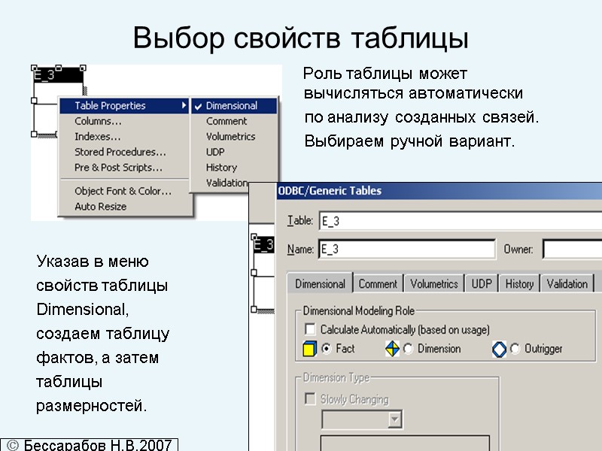Viewport: 602px width, 451px height.
Task: Switch to the Comment tab
Action: [378, 283]
